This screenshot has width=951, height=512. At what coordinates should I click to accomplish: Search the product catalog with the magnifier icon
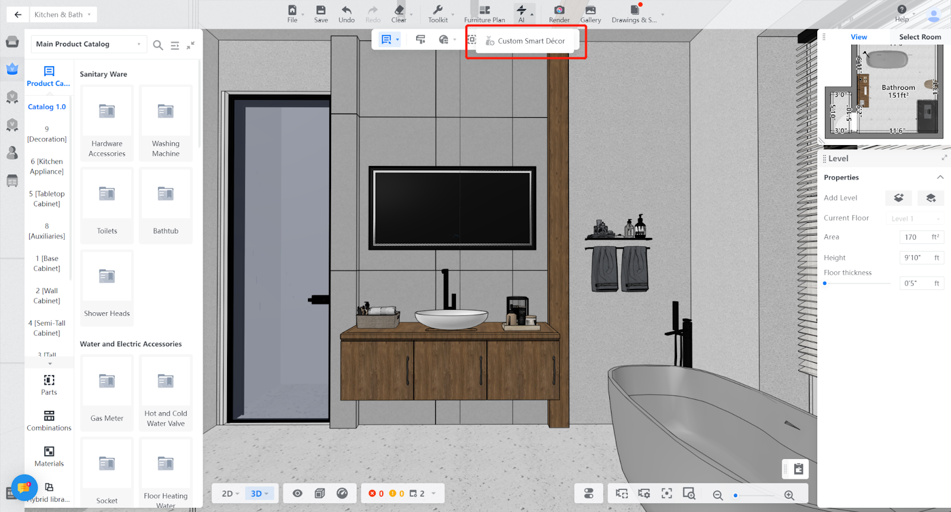coord(158,45)
